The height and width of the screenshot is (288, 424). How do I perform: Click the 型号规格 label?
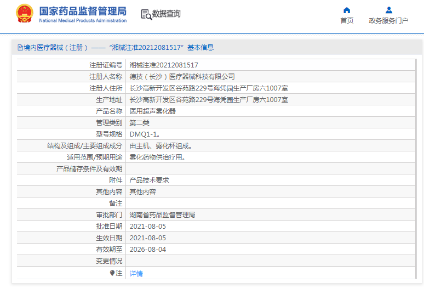109,134
